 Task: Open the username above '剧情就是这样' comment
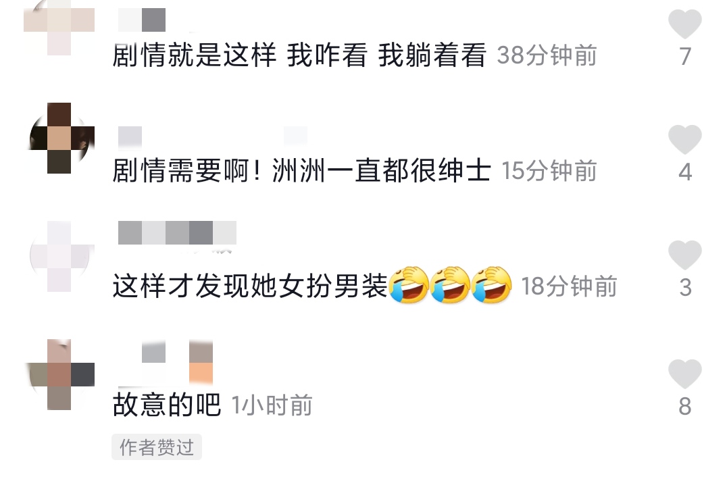coord(143,20)
